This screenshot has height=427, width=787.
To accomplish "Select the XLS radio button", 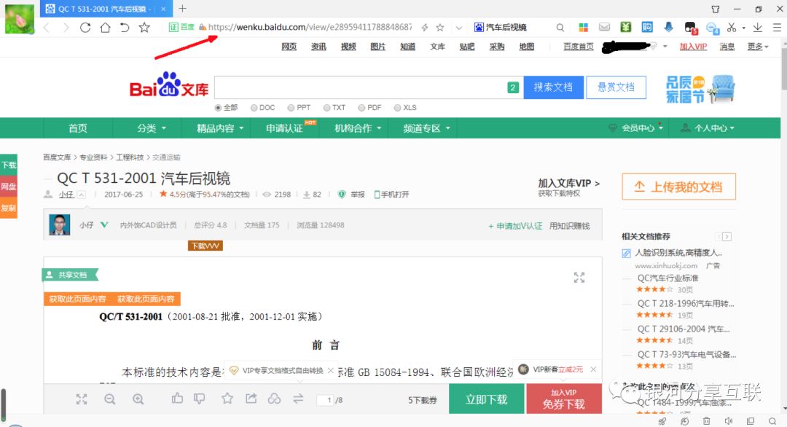I will (398, 108).
